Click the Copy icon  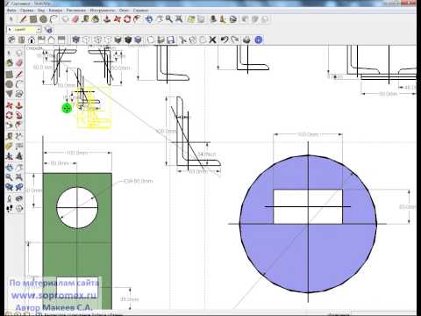[193, 39]
